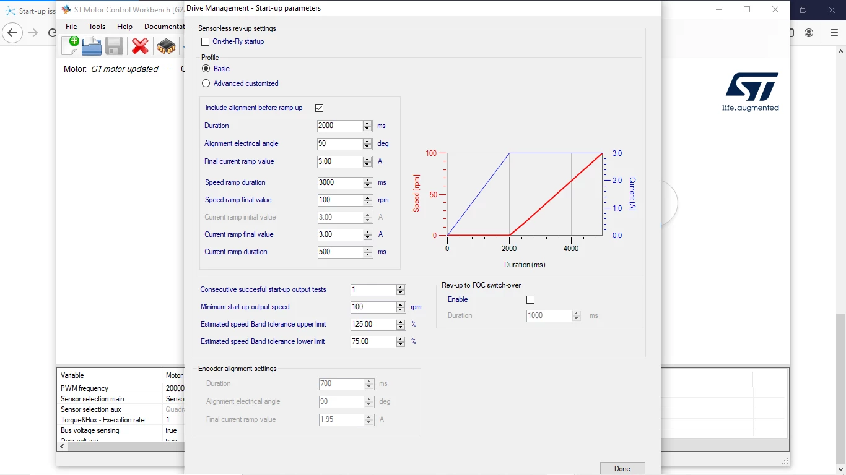Open the Help menu
Image resolution: width=846 pixels, height=475 pixels.
click(124, 27)
